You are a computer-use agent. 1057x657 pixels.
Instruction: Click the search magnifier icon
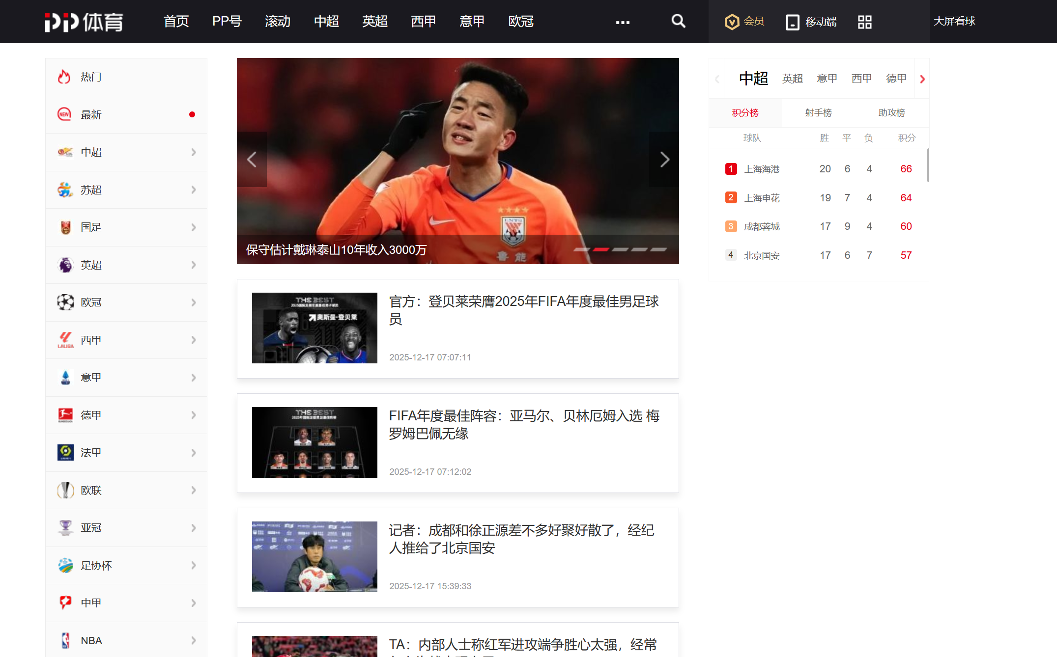pos(678,21)
